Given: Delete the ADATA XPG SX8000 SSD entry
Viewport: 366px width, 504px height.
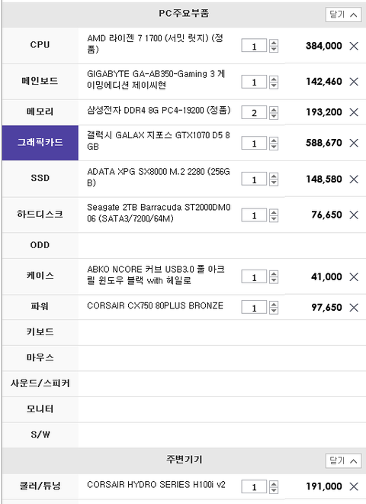Looking at the screenshot, I should (354, 179).
